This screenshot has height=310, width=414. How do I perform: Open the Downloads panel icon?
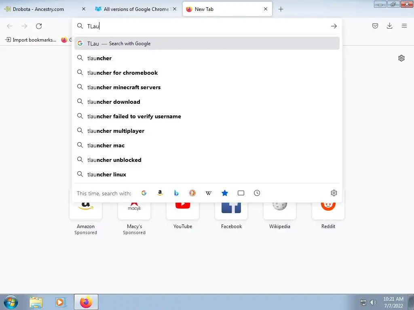click(x=389, y=26)
